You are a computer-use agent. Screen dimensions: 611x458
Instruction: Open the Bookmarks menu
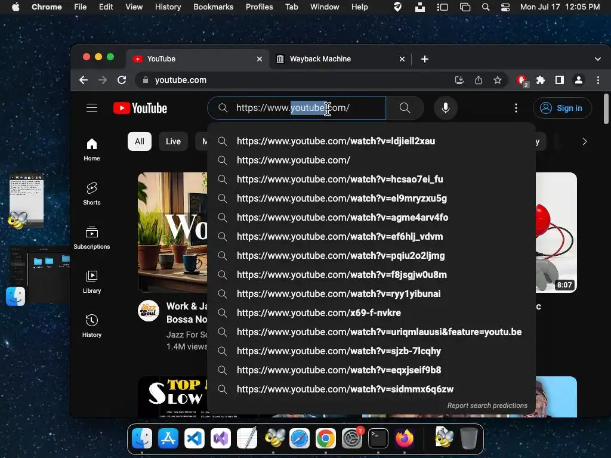[x=213, y=7]
